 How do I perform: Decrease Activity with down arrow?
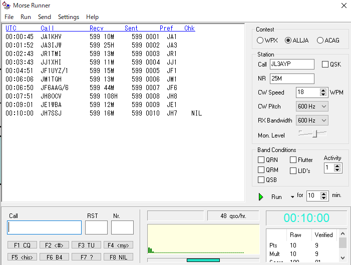tap(337, 169)
